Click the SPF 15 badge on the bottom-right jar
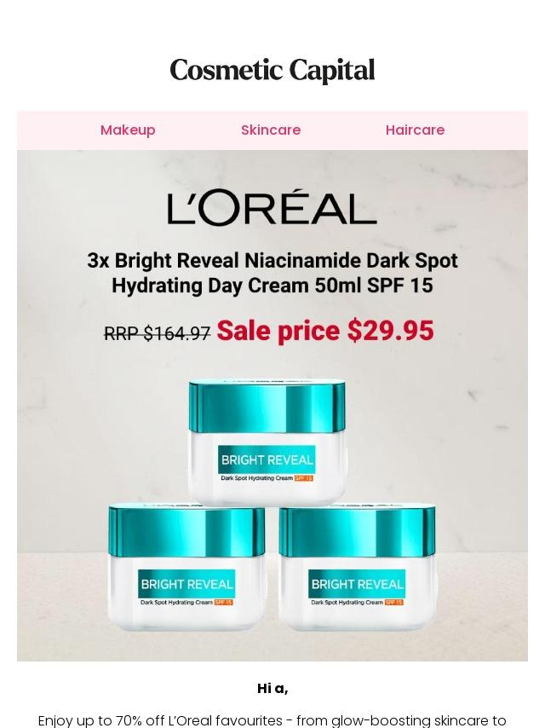Screen dimensions: 545x728 click(393, 602)
